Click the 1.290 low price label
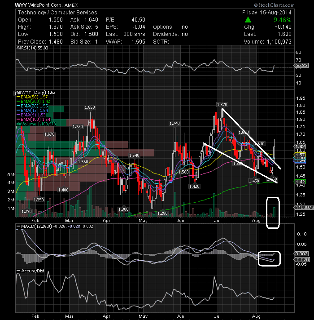The width and height of the screenshot is (314, 320). [26, 211]
